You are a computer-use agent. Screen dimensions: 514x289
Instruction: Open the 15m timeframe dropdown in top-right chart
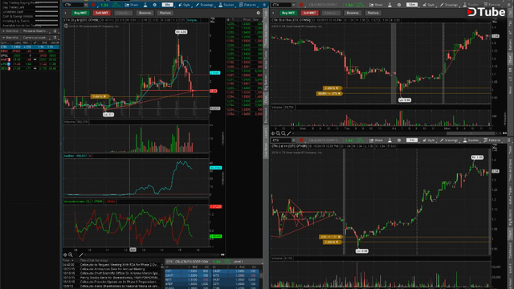coord(412,5)
